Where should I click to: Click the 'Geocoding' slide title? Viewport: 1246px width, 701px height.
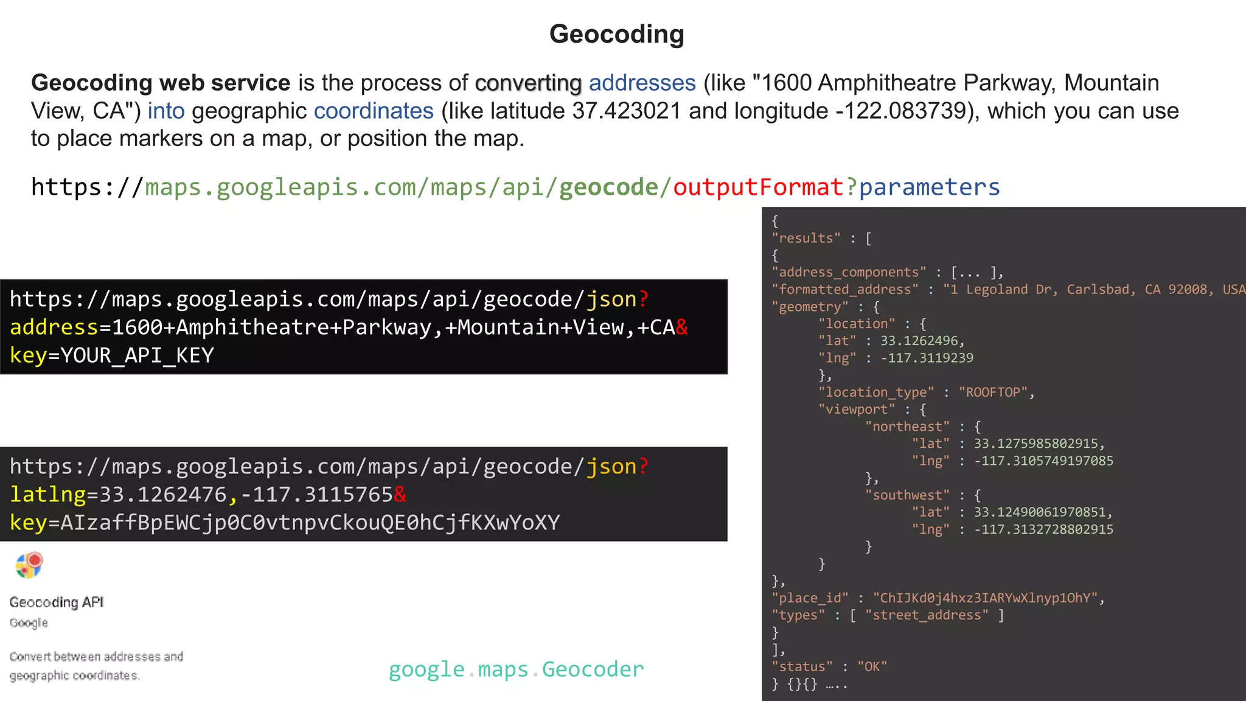(x=617, y=34)
